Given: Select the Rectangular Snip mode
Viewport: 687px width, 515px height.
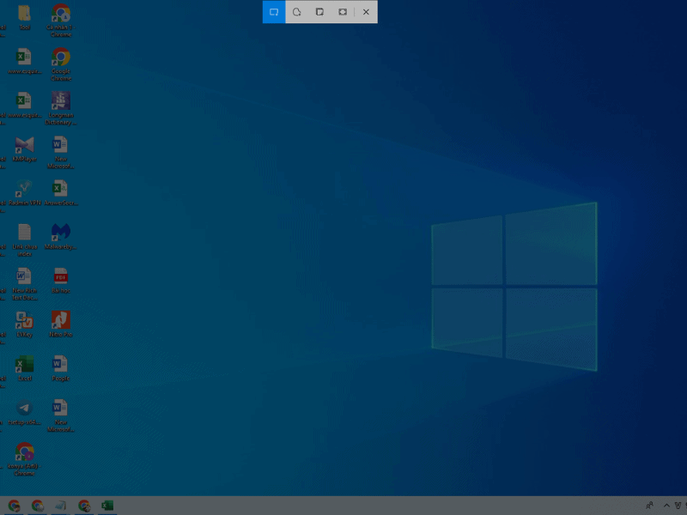Looking at the screenshot, I should click(x=274, y=12).
